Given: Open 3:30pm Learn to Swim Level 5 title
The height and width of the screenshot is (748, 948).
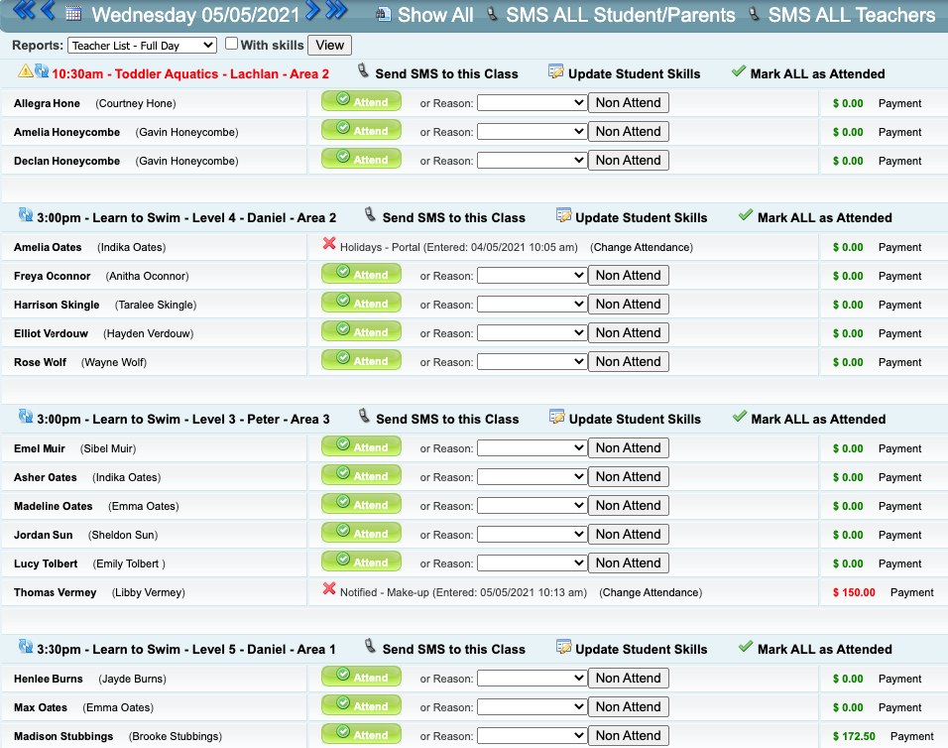Looking at the screenshot, I should [x=186, y=650].
